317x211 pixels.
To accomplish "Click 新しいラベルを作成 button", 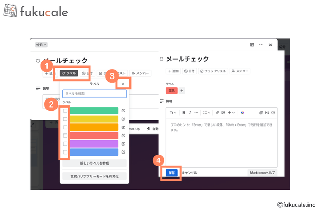I will point(95,164).
